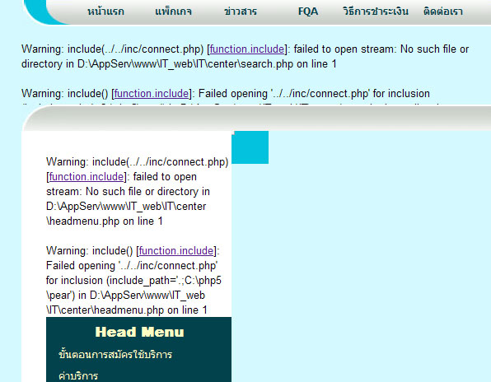The height and width of the screenshot is (382, 491).
Task: Click the dark teal Head Menu panel background
Action: point(138,349)
